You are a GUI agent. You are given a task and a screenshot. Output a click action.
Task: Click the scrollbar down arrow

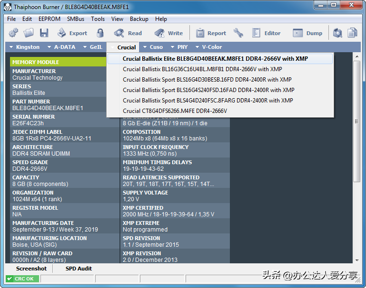coord(356,260)
